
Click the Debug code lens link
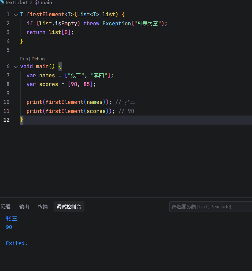point(38,59)
